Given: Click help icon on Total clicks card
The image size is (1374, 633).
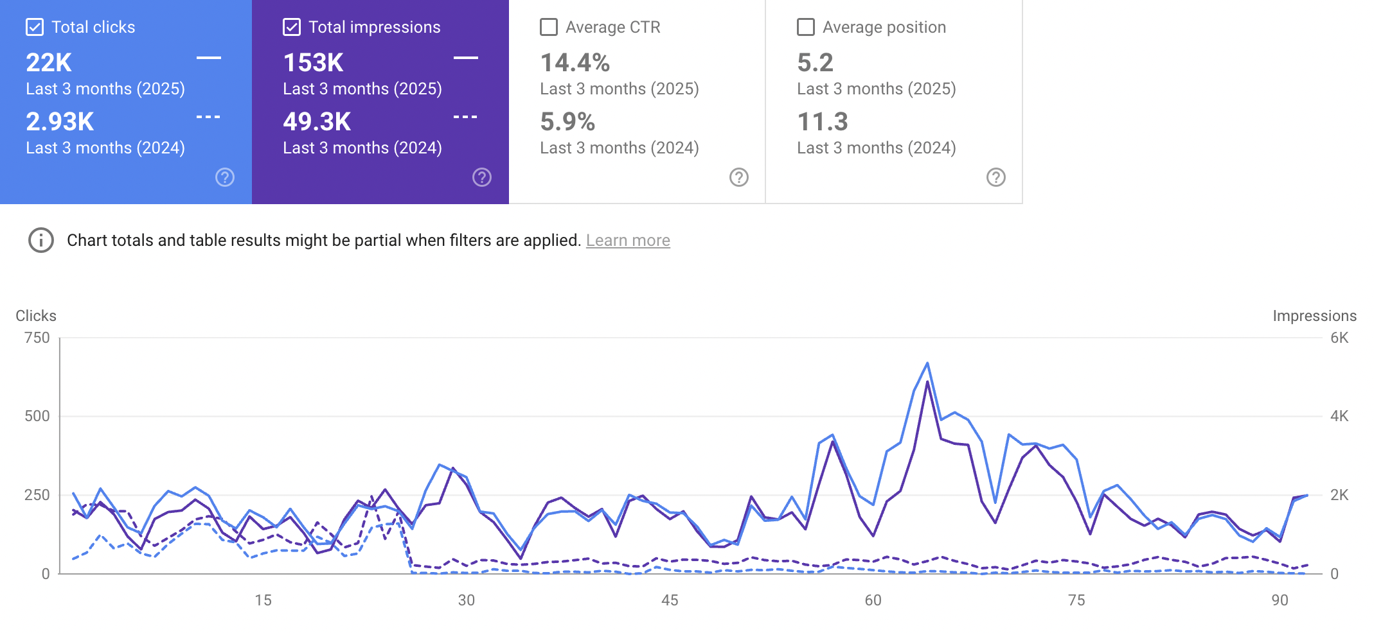Looking at the screenshot, I should pos(225,177).
